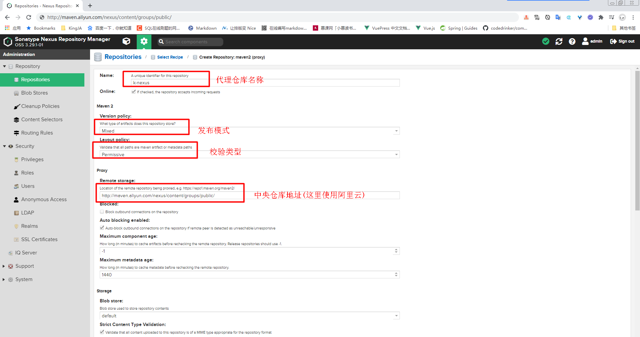Expand the Support tree section
The height and width of the screenshot is (337, 640).
click(x=4, y=266)
